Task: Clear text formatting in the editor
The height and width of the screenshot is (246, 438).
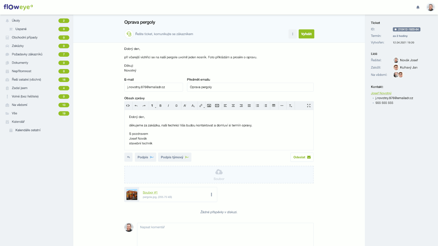Action: (291, 106)
